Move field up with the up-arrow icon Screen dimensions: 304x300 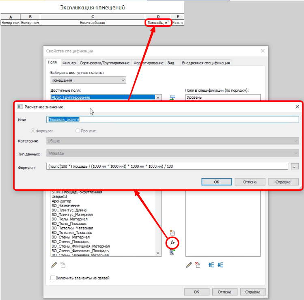point(211,265)
